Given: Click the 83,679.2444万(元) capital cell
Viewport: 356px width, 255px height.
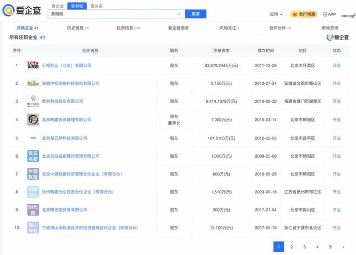Looking at the screenshot, I should point(221,65).
